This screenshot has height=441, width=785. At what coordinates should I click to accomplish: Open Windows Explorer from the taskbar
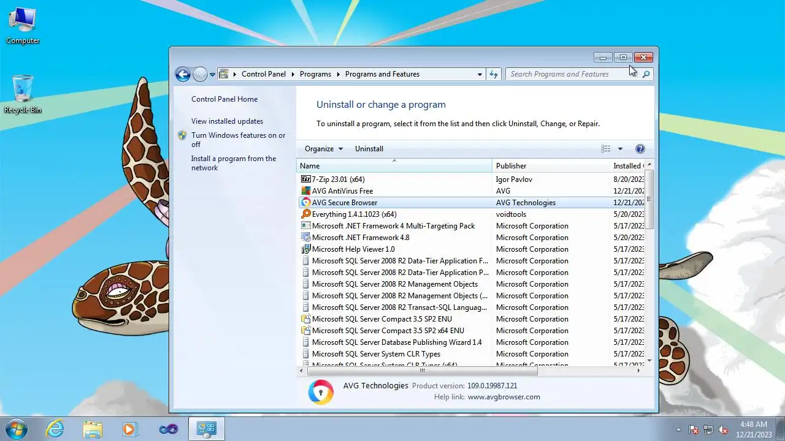pyautogui.click(x=93, y=429)
